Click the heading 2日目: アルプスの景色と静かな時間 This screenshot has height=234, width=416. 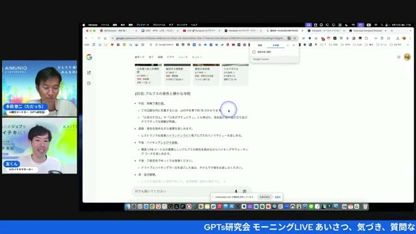click(162, 94)
